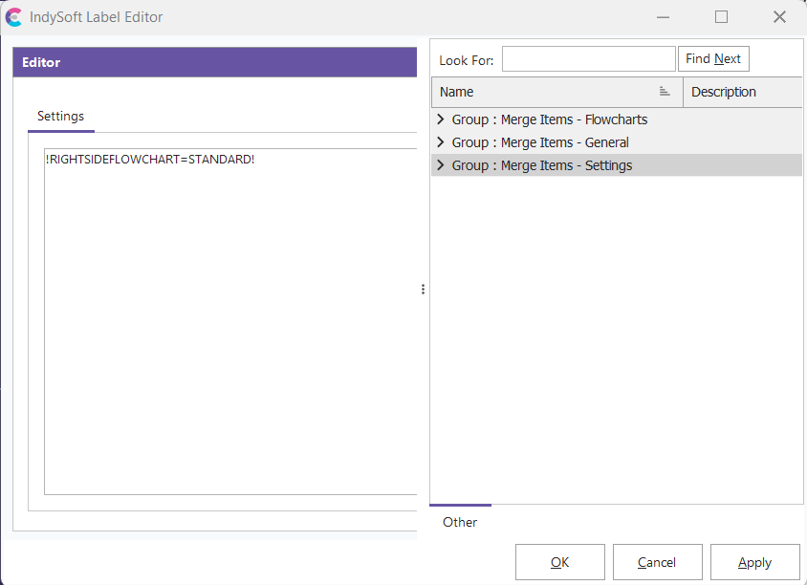The image size is (807, 585).
Task: Expand the Merge Items - General group
Action: tap(441, 142)
